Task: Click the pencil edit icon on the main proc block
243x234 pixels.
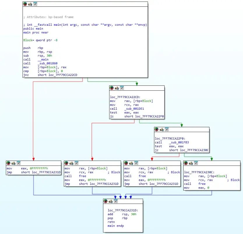Action: click(x=30, y=4)
